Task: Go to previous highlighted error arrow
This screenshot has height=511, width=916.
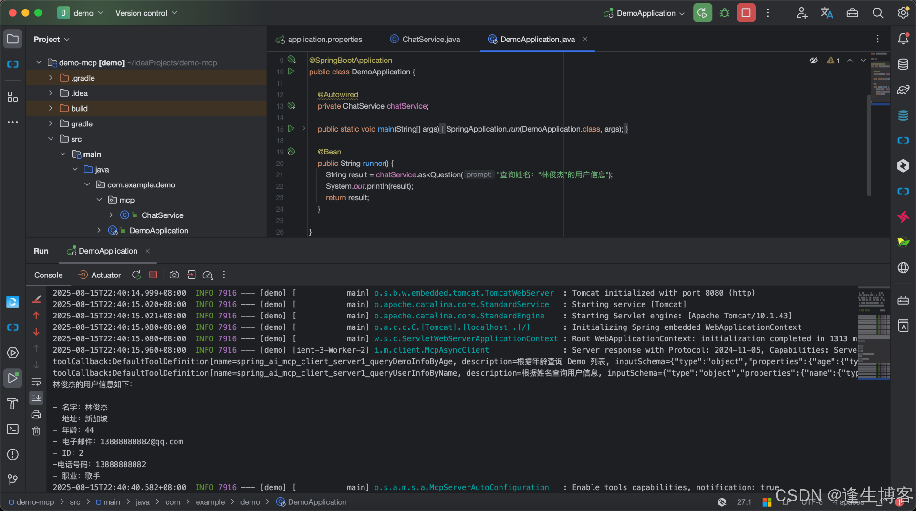Action: [x=850, y=61]
